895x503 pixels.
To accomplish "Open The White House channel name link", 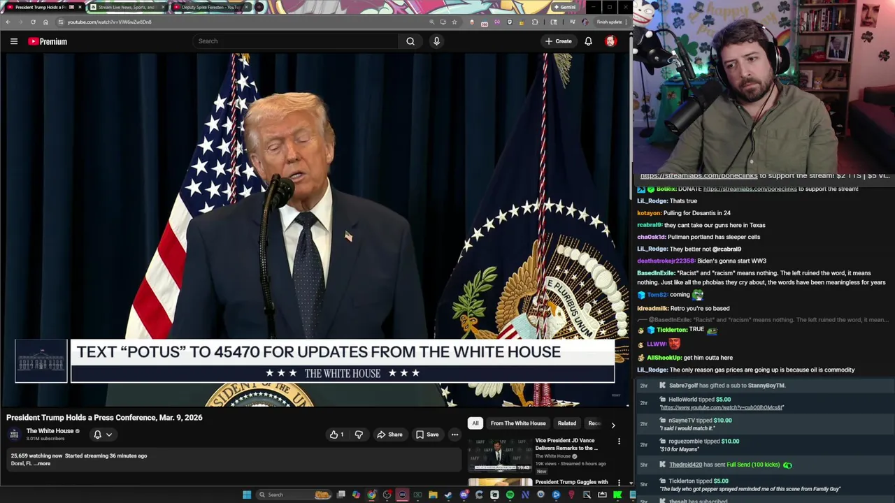I will pyautogui.click(x=50, y=431).
